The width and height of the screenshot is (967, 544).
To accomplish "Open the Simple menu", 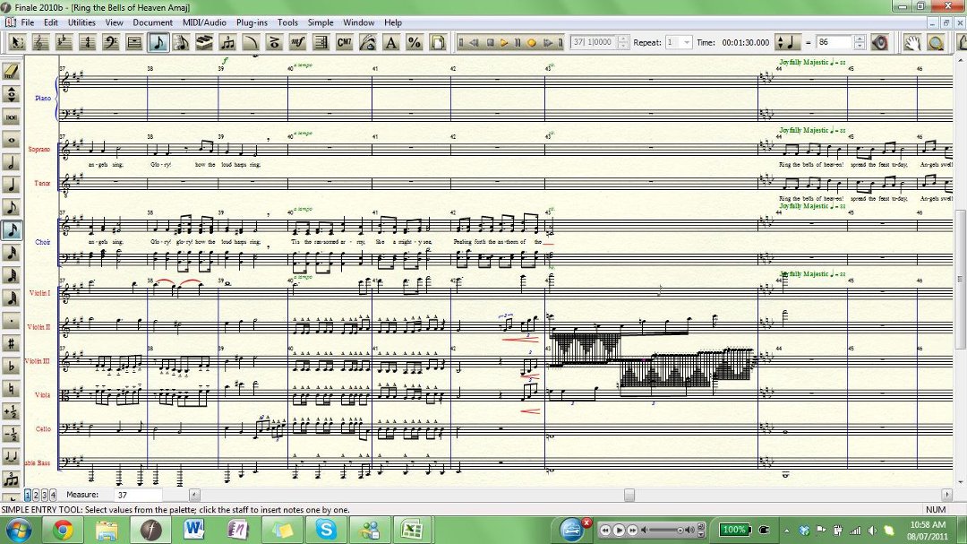I will (x=320, y=22).
